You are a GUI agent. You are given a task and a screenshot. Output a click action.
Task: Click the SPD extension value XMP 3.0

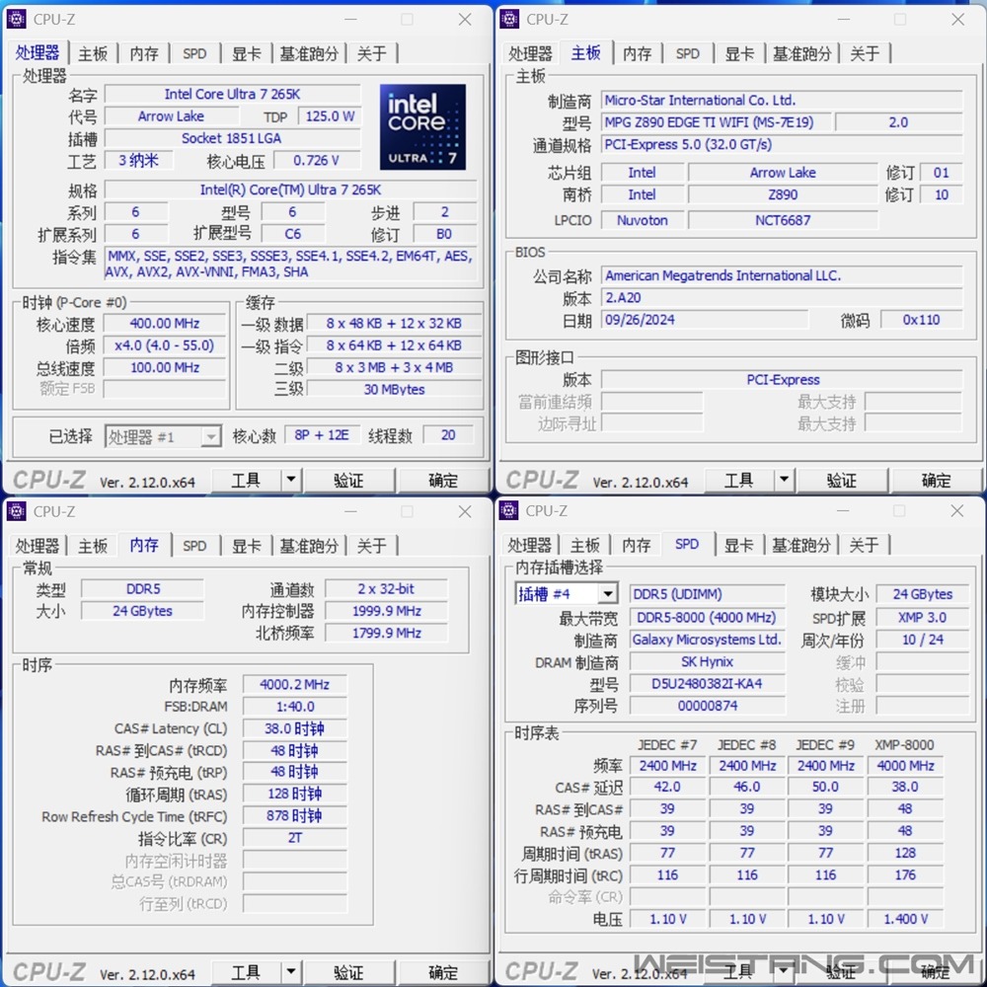coord(922,618)
